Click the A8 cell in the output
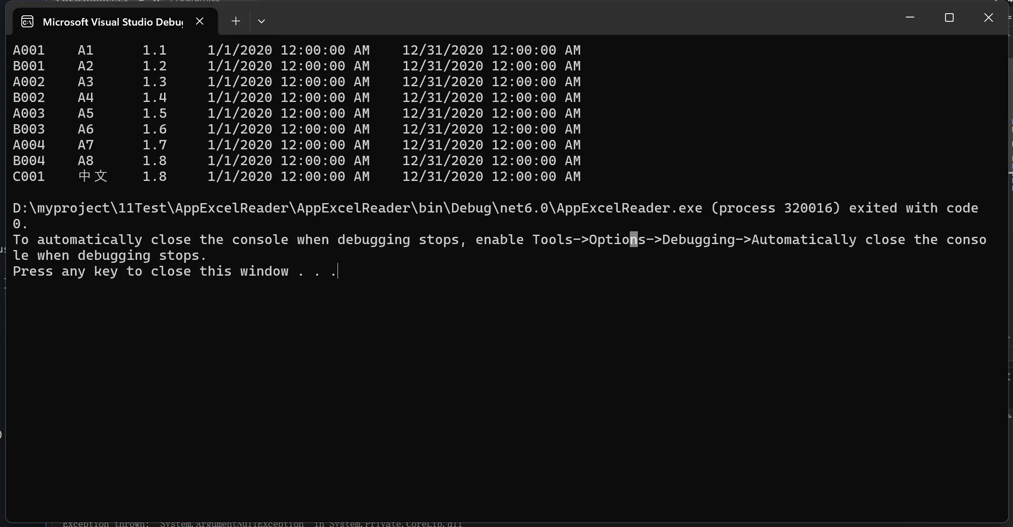The height and width of the screenshot is (527, 1013). coord(85,161)
